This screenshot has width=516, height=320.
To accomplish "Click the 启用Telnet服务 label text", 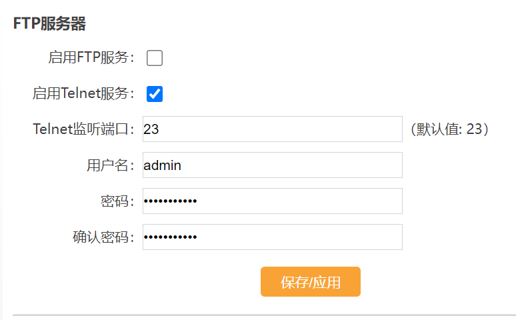I will (83, 94).
